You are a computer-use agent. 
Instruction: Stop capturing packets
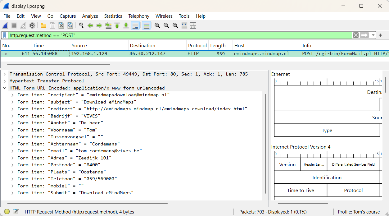coord(14,25)
